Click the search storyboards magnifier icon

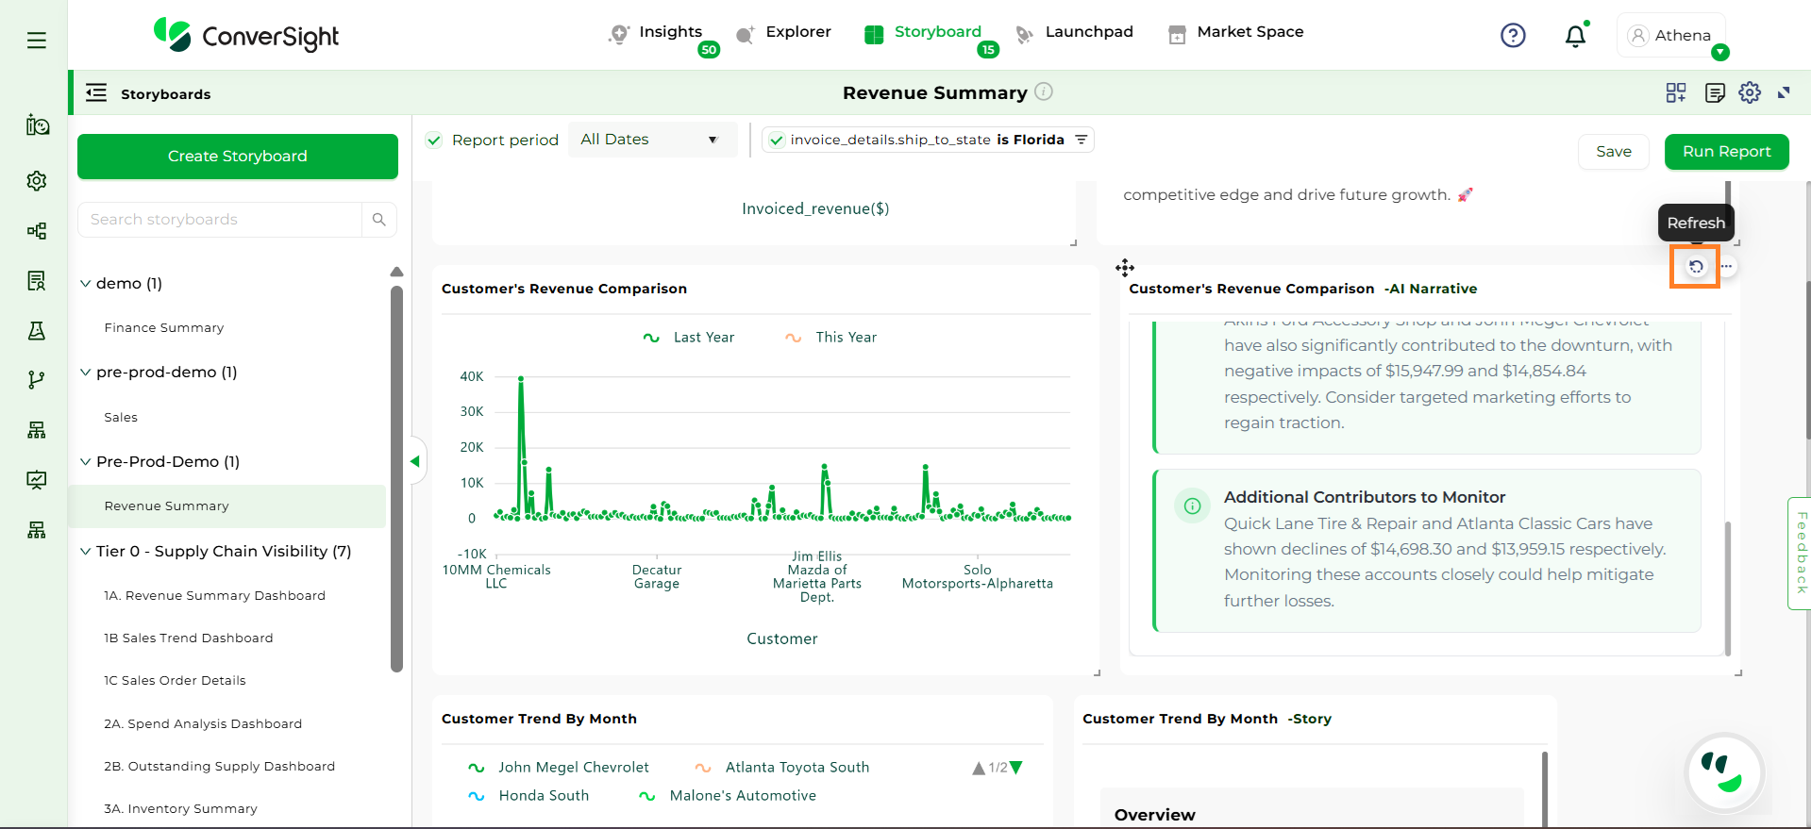378,220
